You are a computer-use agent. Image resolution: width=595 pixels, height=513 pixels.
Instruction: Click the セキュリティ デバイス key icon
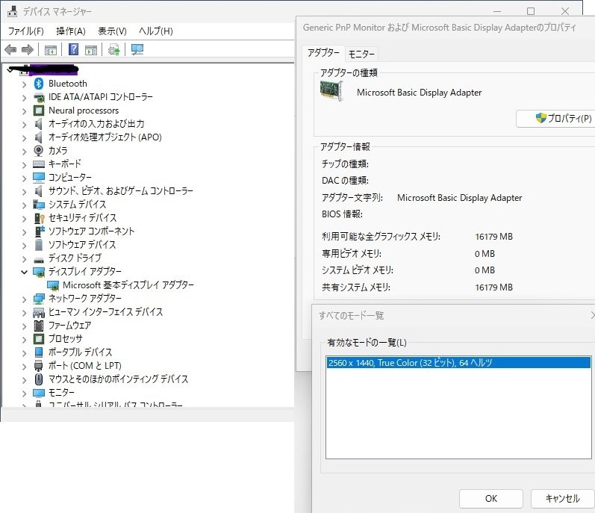point(39,218)
